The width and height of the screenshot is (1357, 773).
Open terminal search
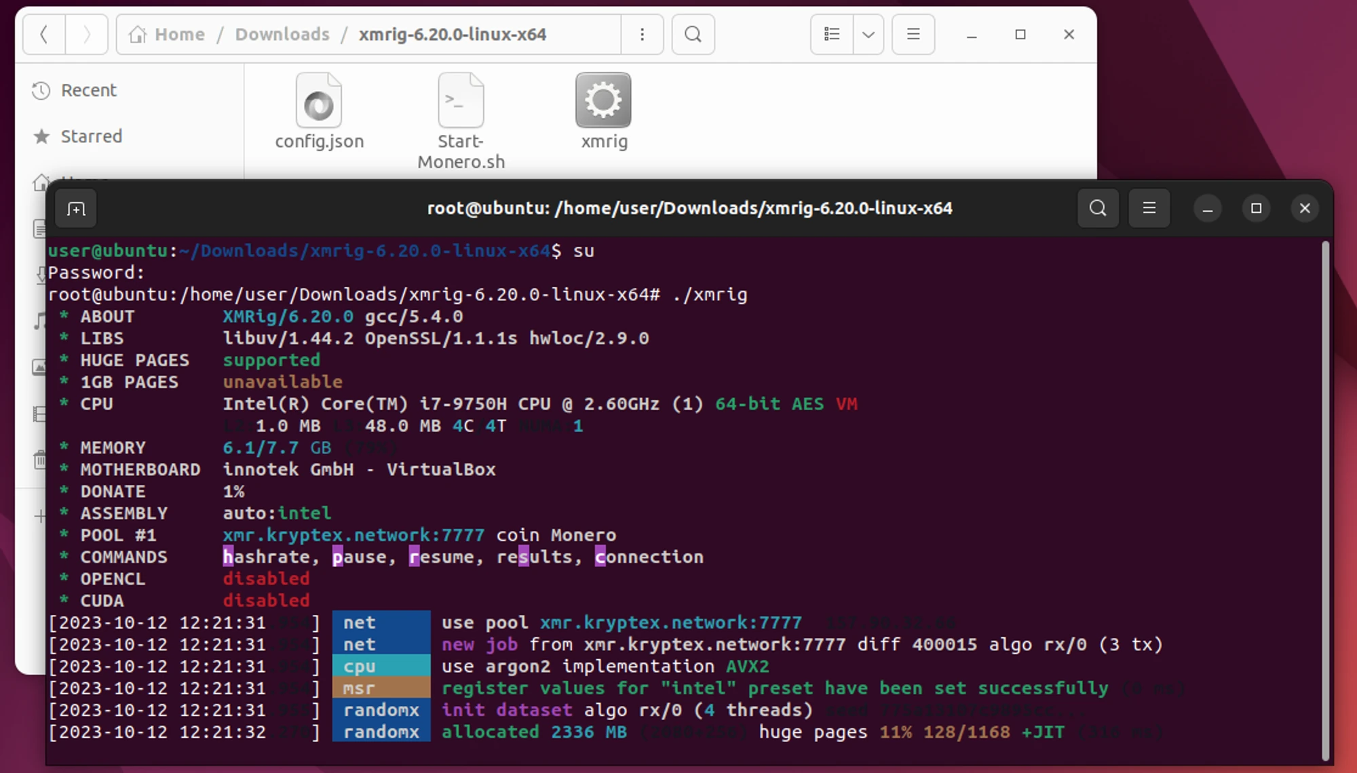tap(1098, 208)
